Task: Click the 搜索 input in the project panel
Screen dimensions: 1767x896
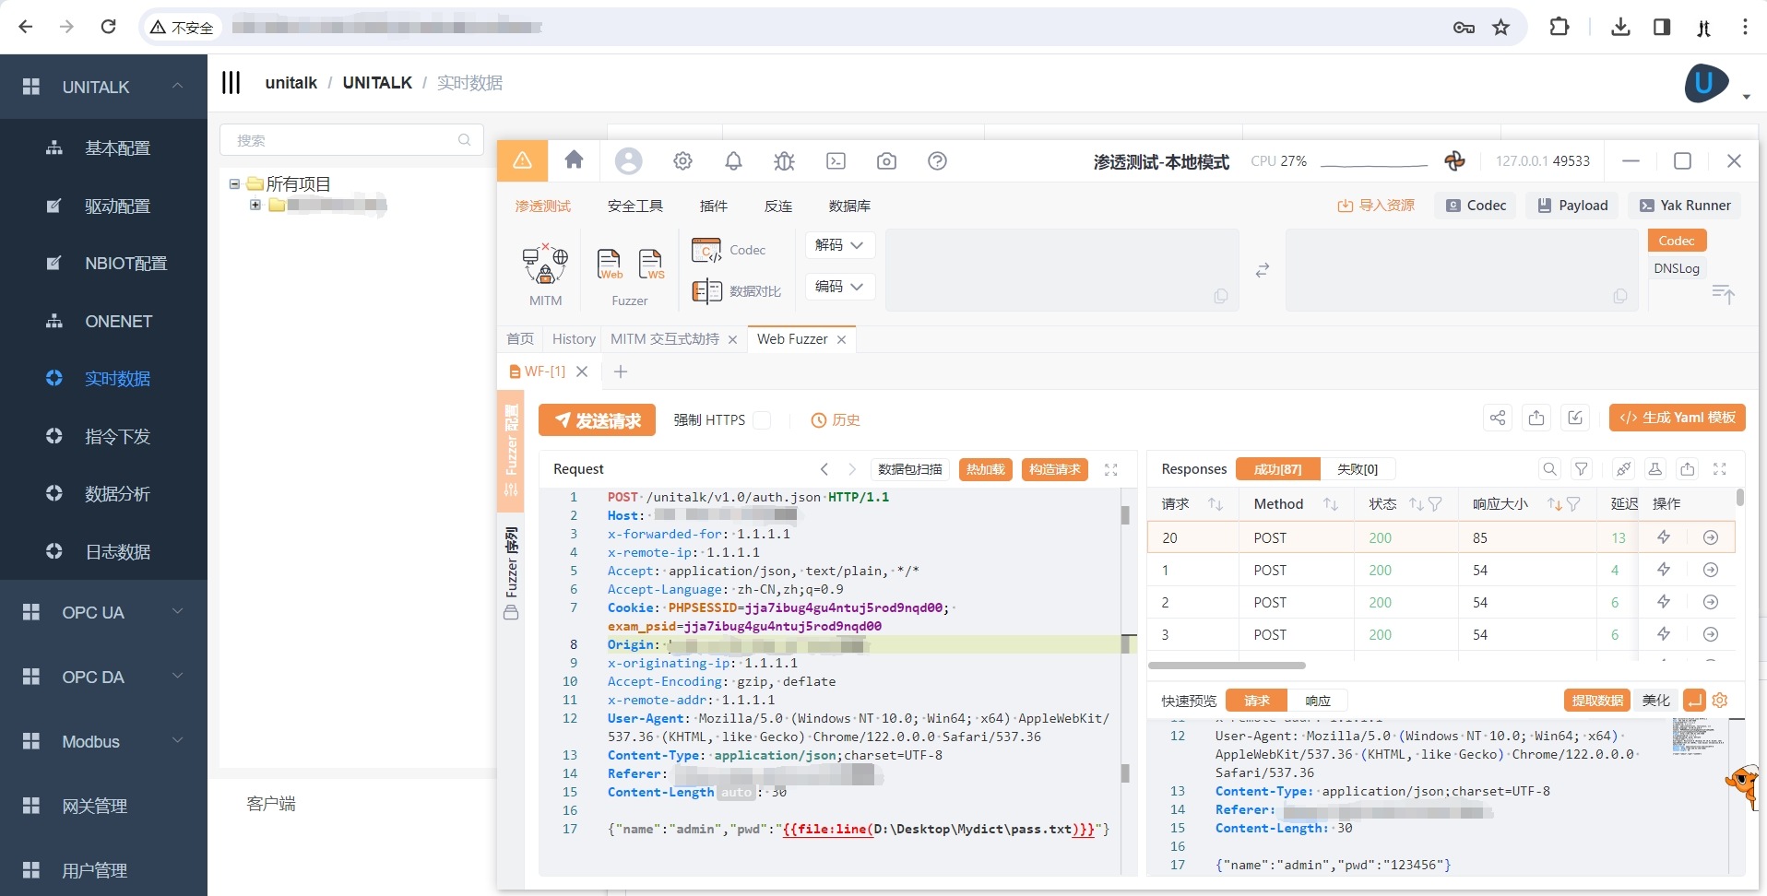Action: (351, 140)
